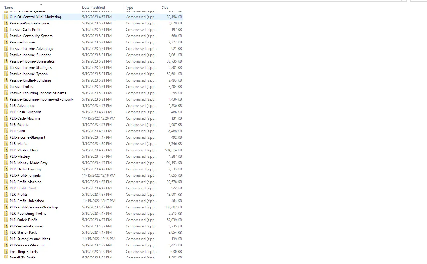
Task: Select the PLR-Profit-Vaccum-Workshop file name
Action: coord(34,207)
